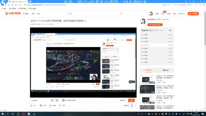Select the P1 21点场 replay
The image size is (206, 116).
[x=157, y=35]
